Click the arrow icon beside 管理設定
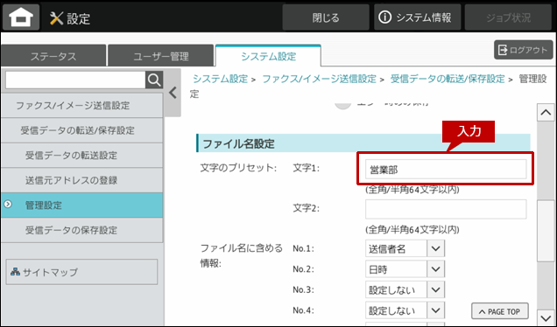 click(x=8, y=205)
